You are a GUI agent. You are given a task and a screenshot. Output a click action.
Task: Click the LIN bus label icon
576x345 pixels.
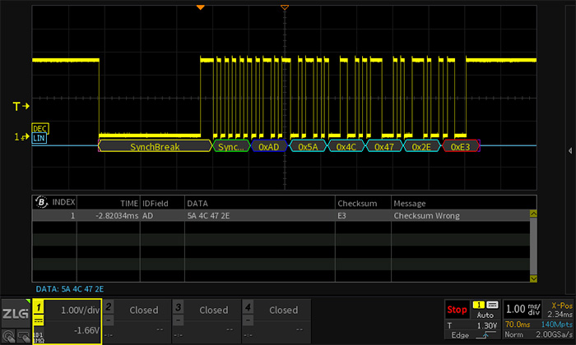coord(39,138)
